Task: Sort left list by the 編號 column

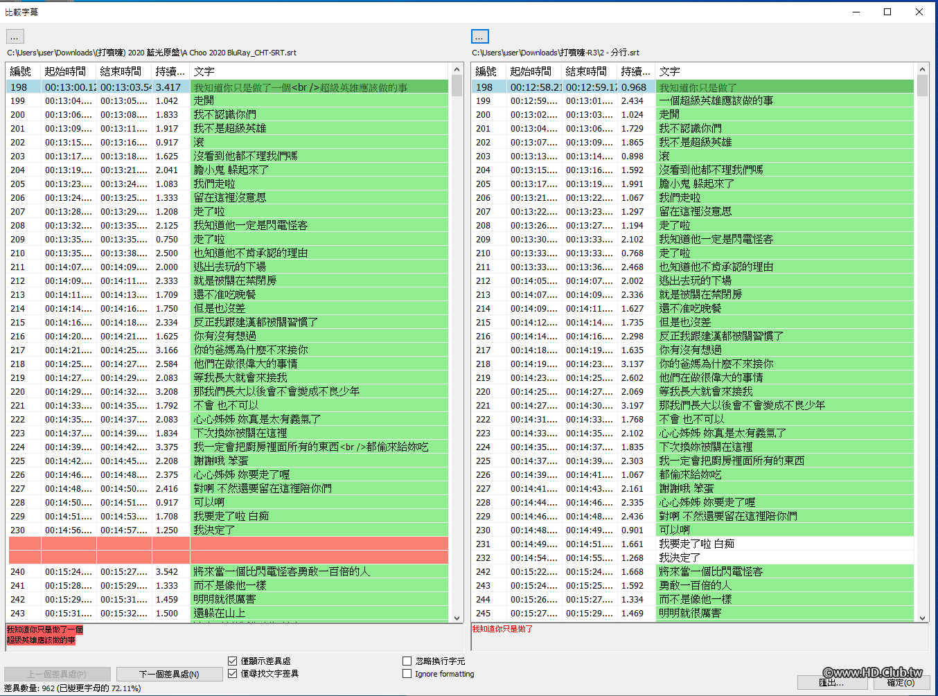Action: (x=19, y=71)
